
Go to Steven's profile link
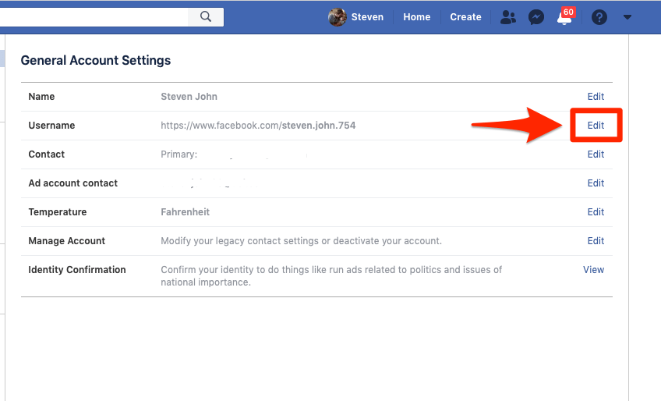click(x=367, y=17)
